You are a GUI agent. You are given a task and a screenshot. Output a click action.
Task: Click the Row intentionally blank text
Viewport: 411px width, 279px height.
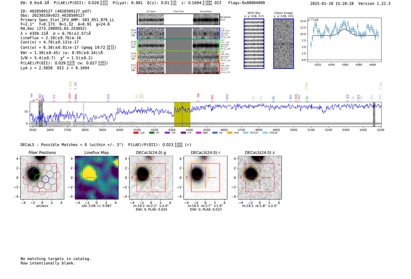pyautogui.click(x=48, y=263)
